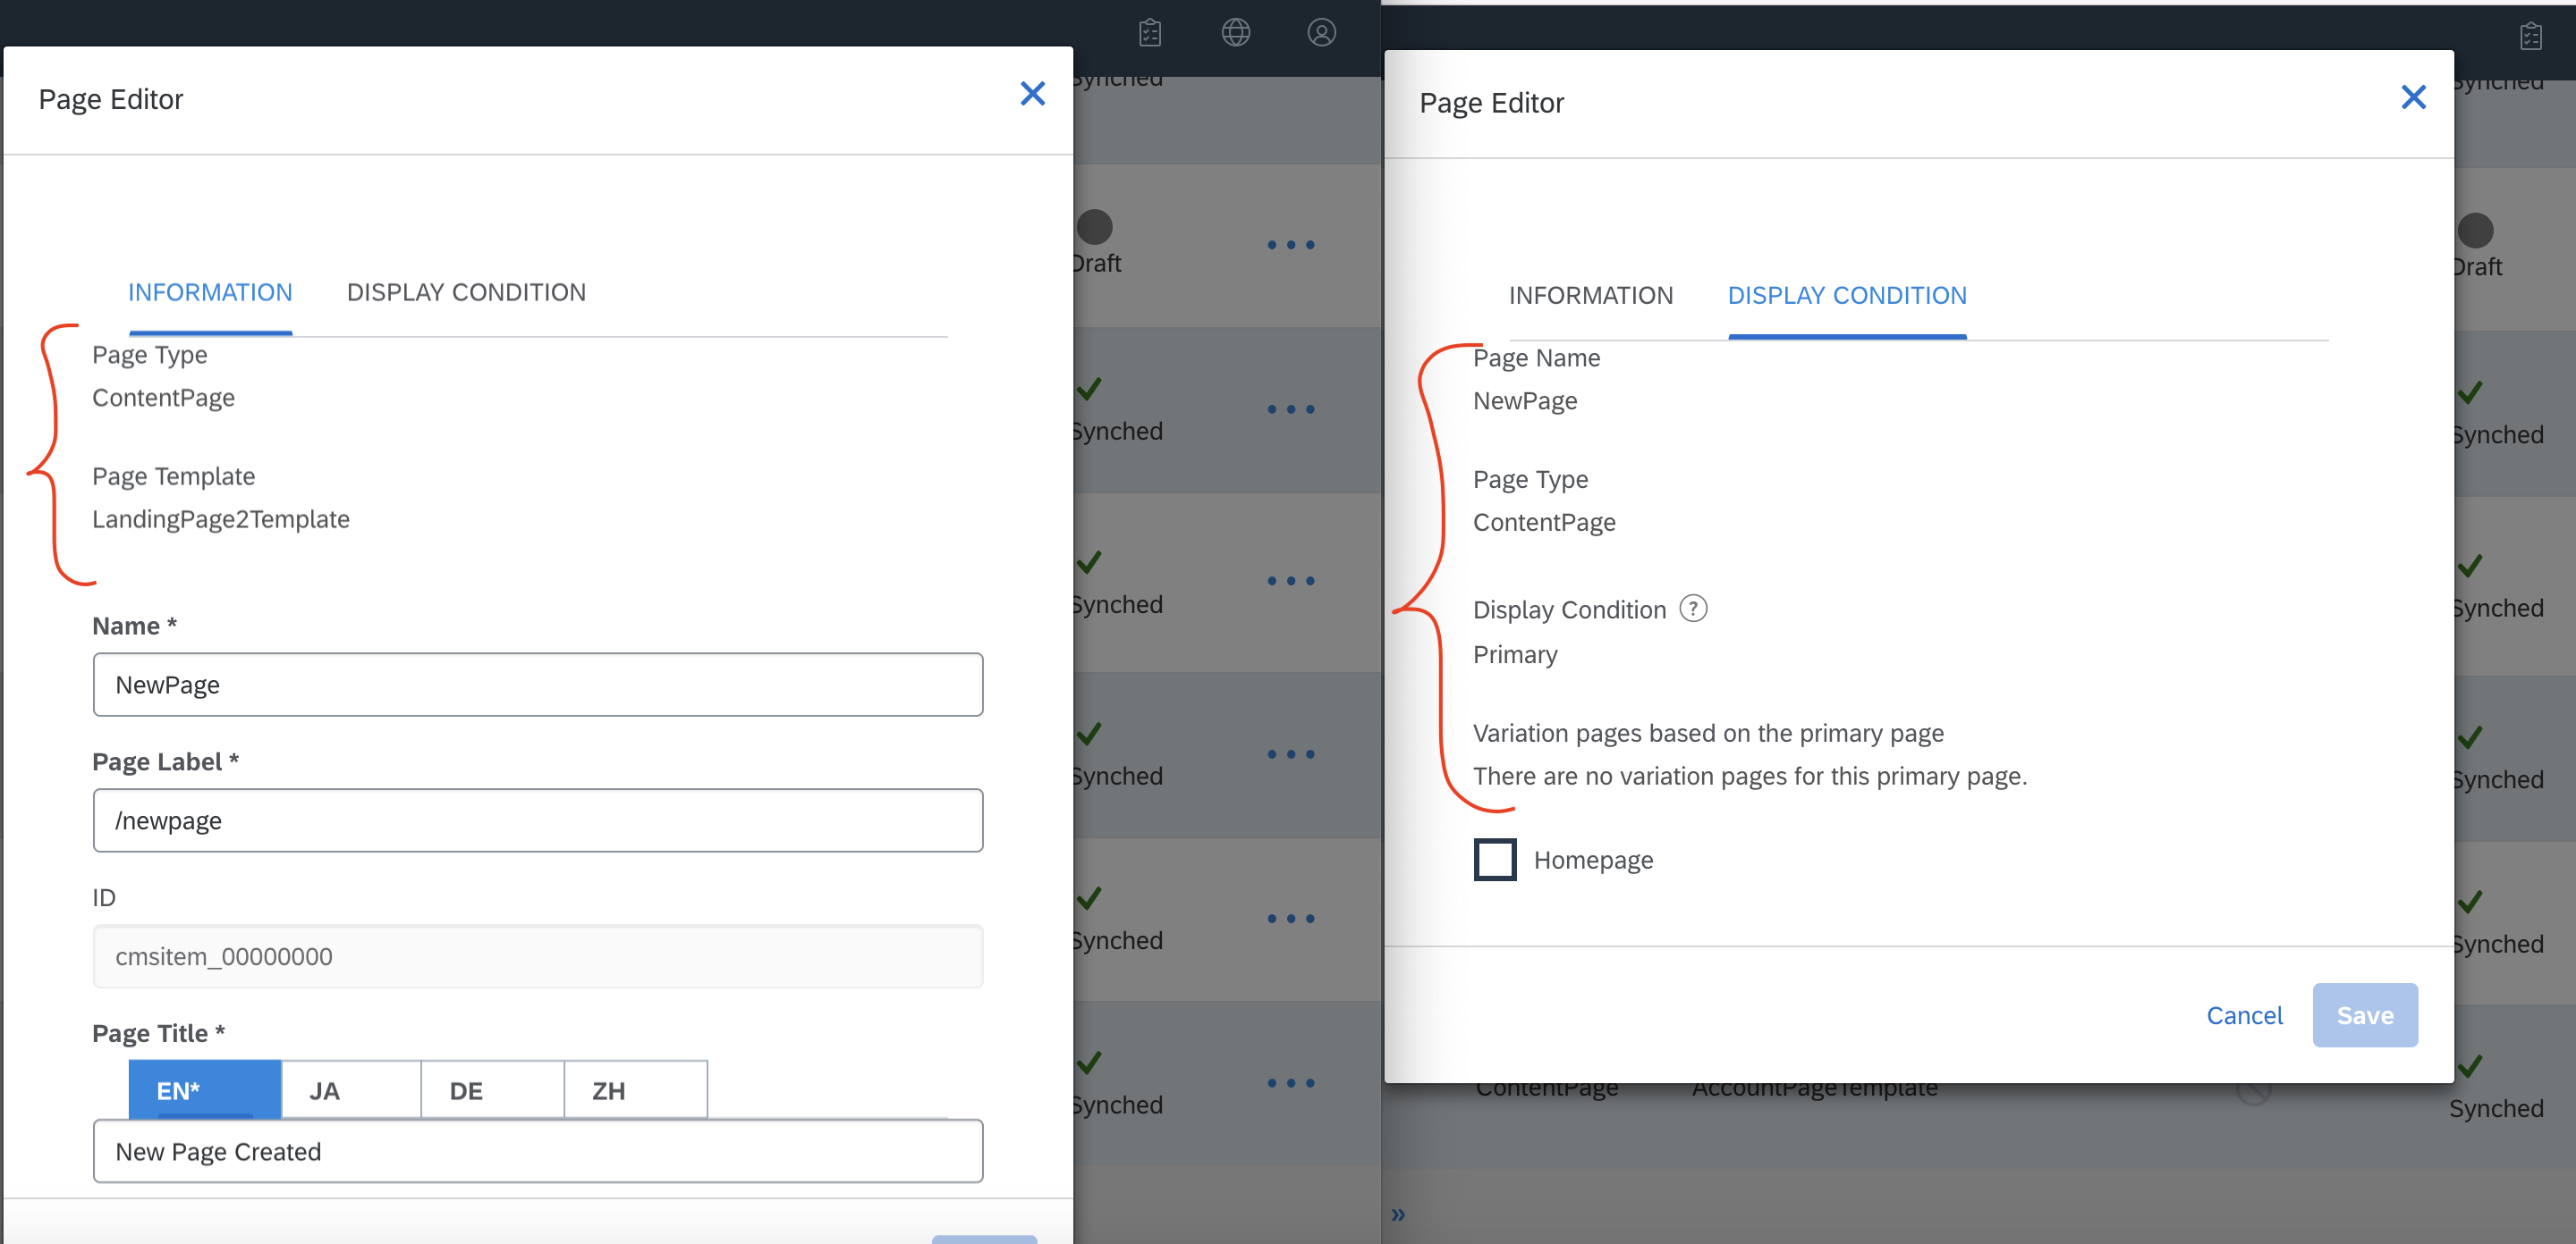Select the JA language tab
The image size is (2576, 1244).
(x=350, y=1089)
